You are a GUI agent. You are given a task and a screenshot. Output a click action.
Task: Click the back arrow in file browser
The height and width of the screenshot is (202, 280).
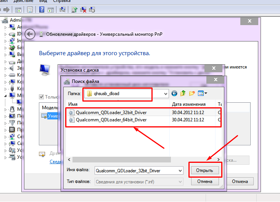[174, 93]
